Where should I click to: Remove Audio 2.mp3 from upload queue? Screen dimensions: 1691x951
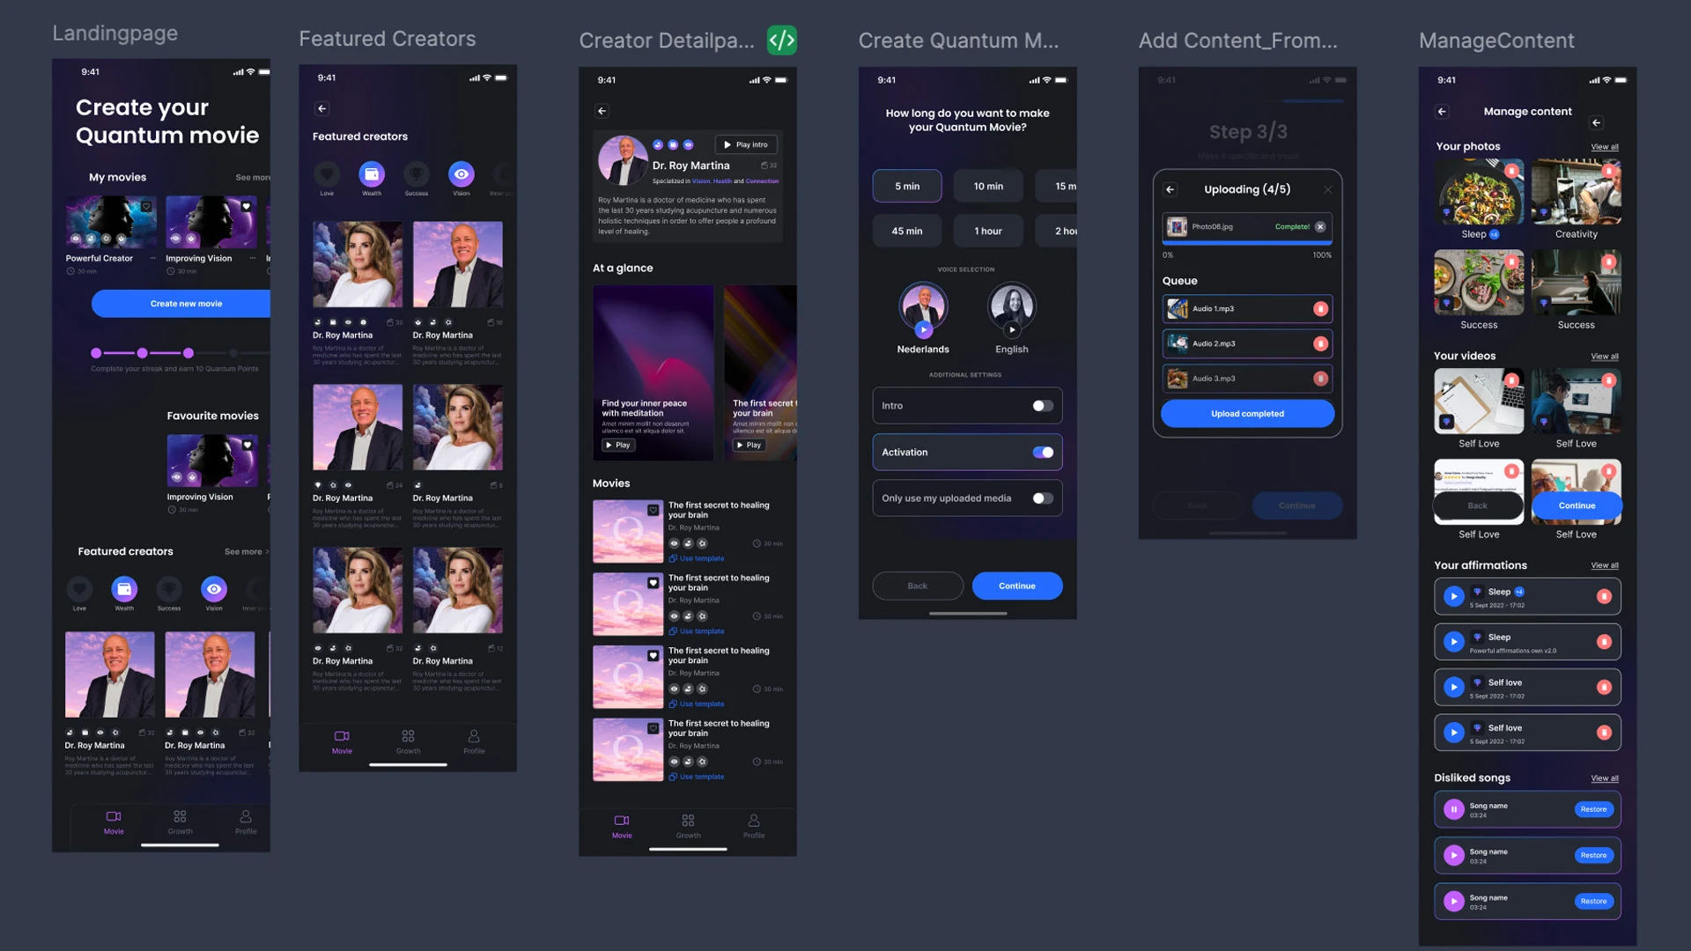pyautogui.click(x=1320, y=344)
